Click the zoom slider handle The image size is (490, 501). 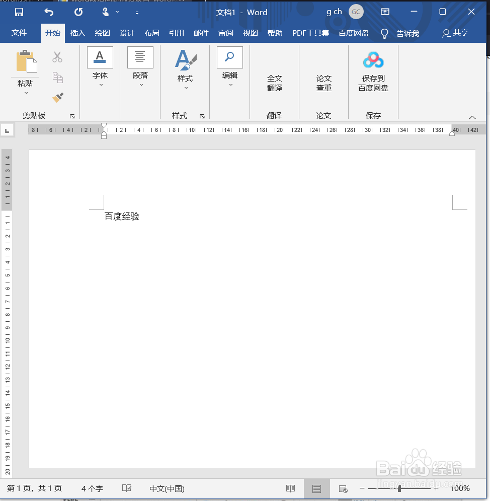click(x=399, y=488)
